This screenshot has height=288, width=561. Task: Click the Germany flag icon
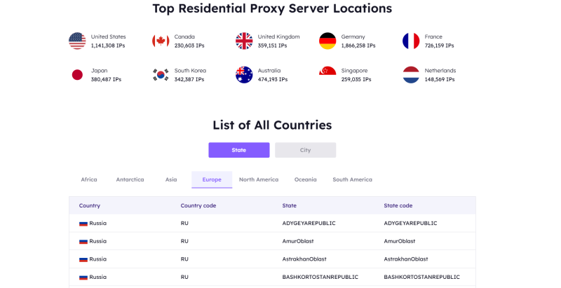click(x=327, y=41)
